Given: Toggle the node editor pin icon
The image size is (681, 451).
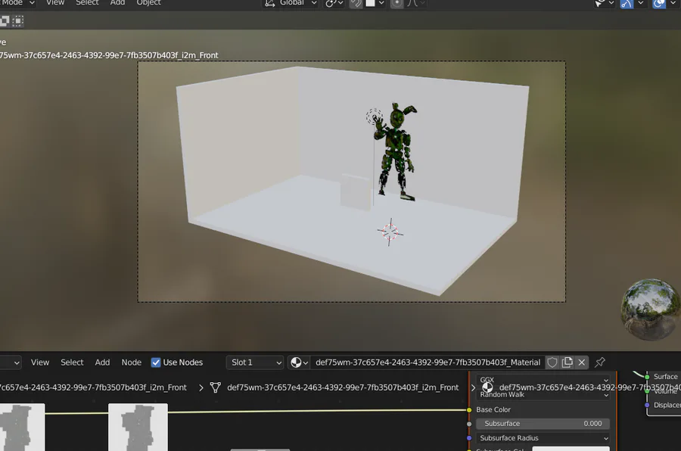Looking at the screenshot, I should [600, 362].
